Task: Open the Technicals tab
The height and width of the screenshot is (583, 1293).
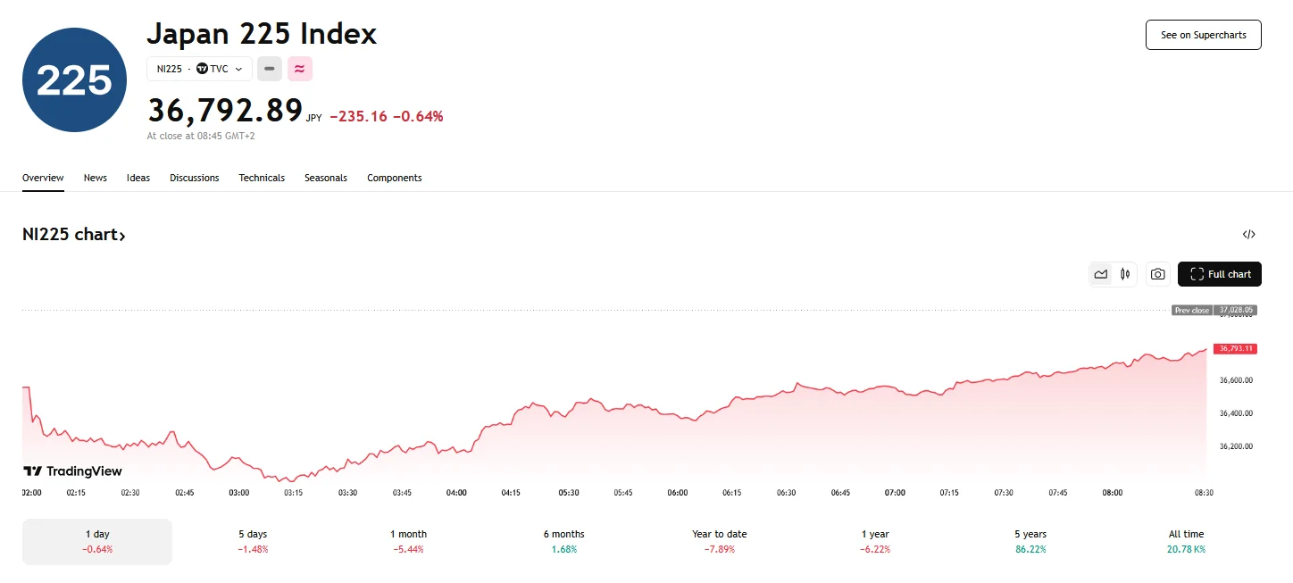Action: coord(262,178)
